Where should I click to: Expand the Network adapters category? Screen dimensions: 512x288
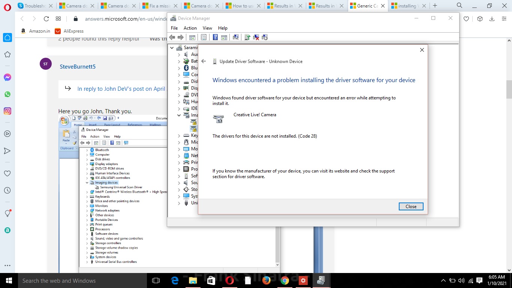pos(179,156)
